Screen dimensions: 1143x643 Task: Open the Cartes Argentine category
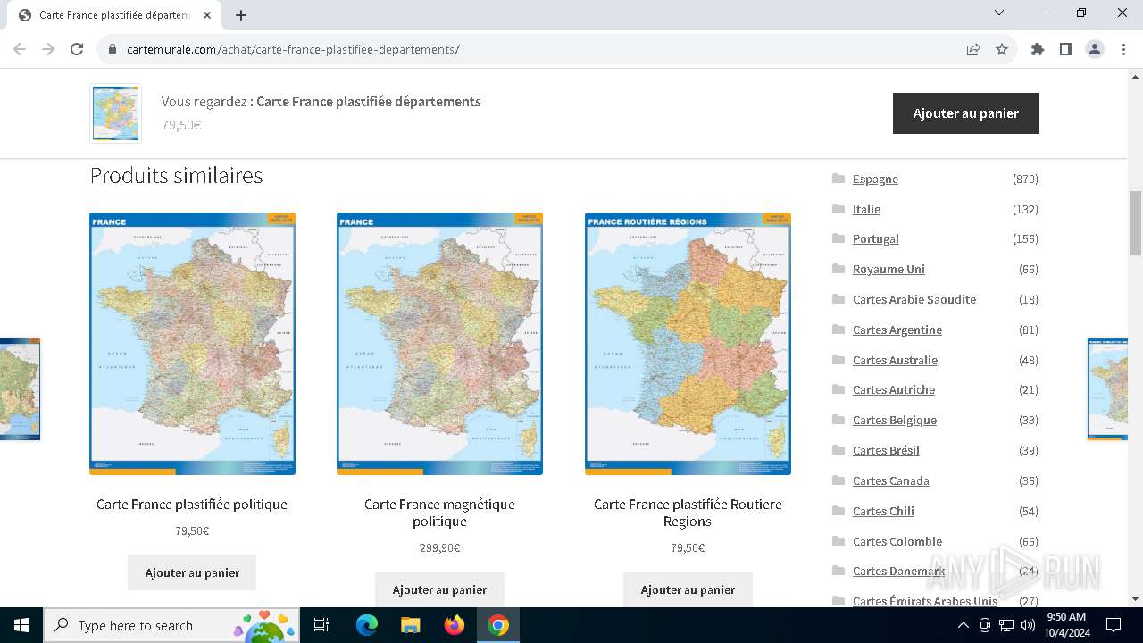897,330
